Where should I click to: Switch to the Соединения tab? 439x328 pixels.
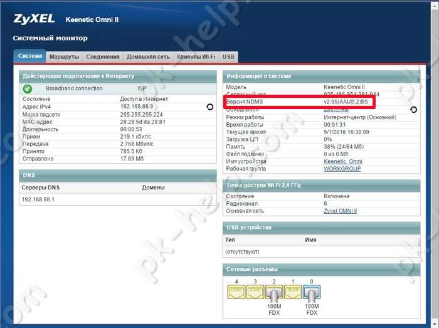point(103,57)
